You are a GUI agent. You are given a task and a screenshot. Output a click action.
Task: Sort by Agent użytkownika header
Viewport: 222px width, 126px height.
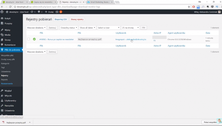click(176, 33)
